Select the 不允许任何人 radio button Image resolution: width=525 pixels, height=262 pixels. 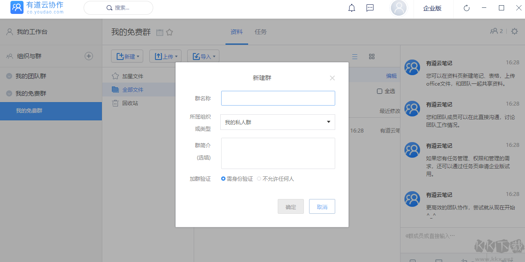(259, 179)
